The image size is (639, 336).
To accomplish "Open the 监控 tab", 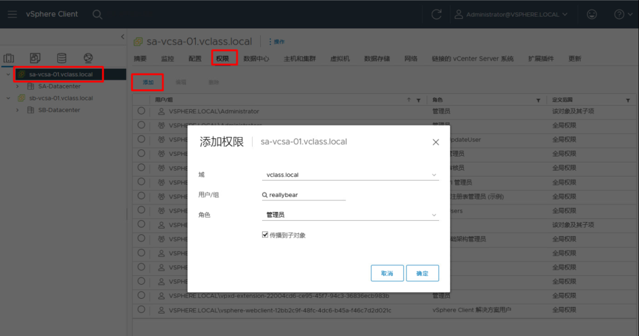I will [x=167, y=58].
